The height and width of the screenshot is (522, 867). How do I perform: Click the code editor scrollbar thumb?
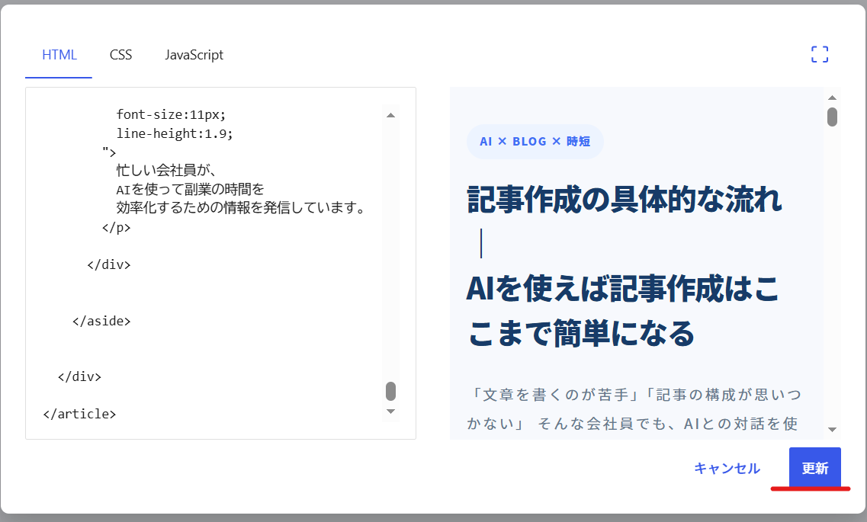click(x=391, y=390)
